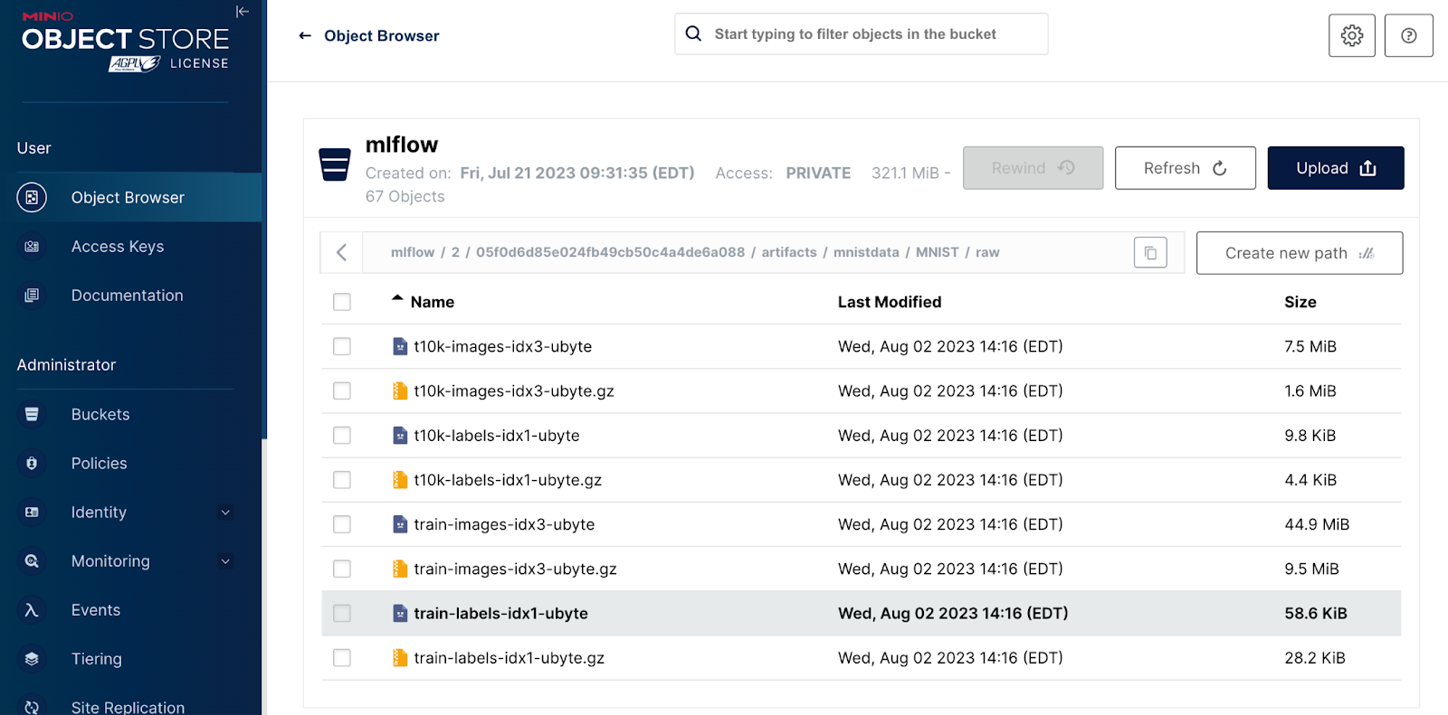
Task: Go up one folder with back chevron
Action: tap(341, 253)
